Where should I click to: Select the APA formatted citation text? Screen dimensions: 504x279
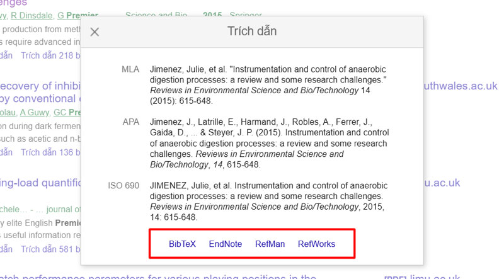point(269,143)
